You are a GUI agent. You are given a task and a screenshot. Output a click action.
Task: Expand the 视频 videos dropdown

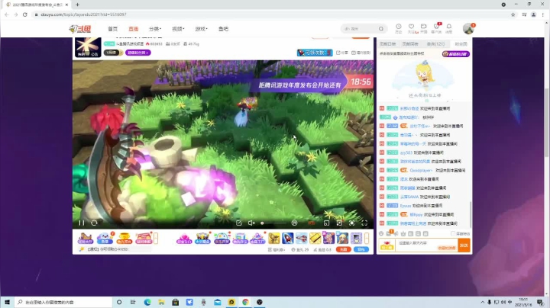point(178,29)
